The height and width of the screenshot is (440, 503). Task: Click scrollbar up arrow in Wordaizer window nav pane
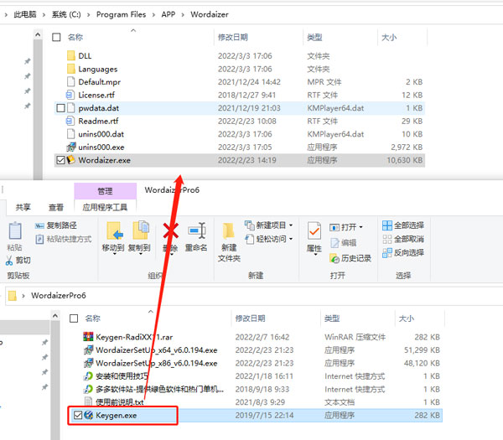point(38,34)
